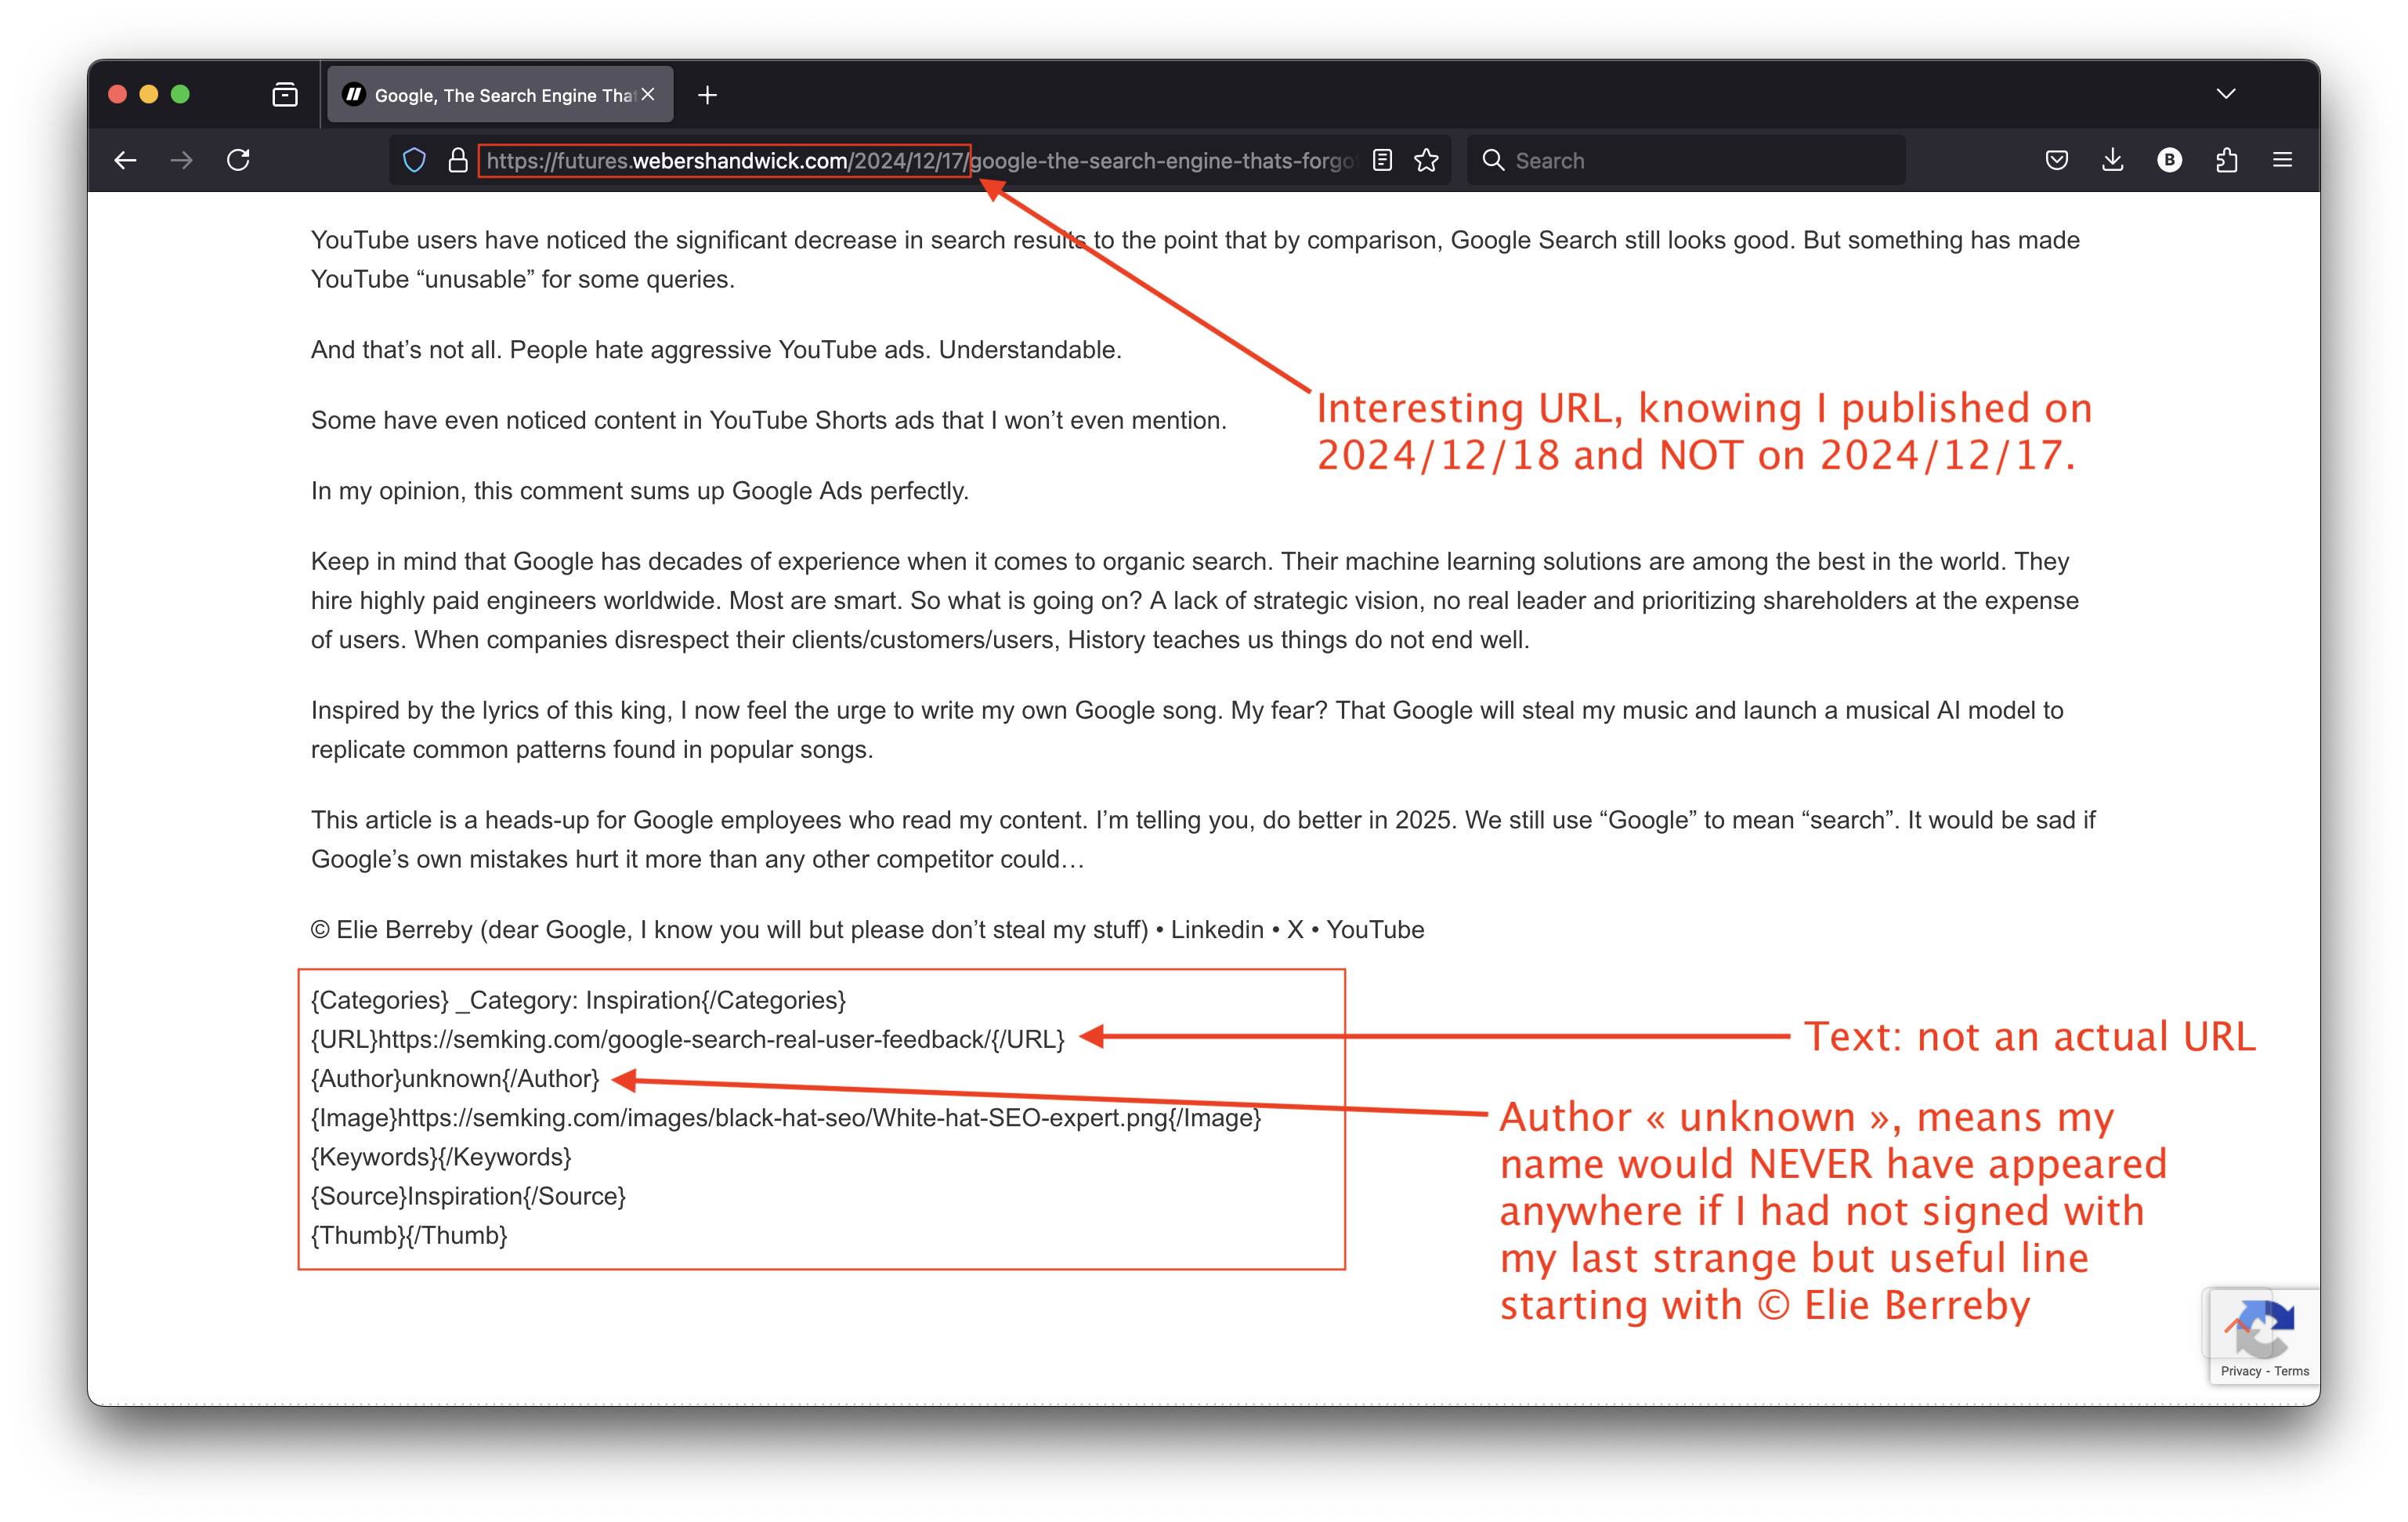Open the Linkedin link in footer line
Image resolution: width=2408 pixels, height=1522 pixels.
[x=1217, y=930]
